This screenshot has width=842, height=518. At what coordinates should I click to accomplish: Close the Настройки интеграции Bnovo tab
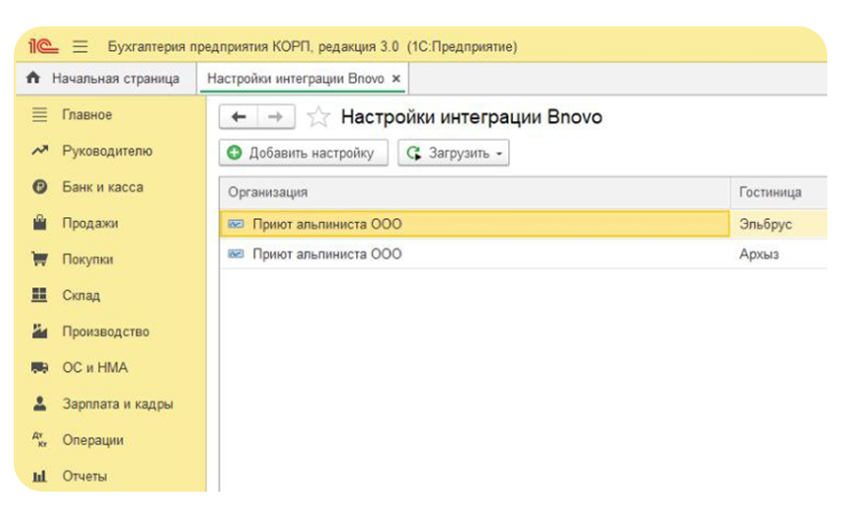tap(396, 78)
